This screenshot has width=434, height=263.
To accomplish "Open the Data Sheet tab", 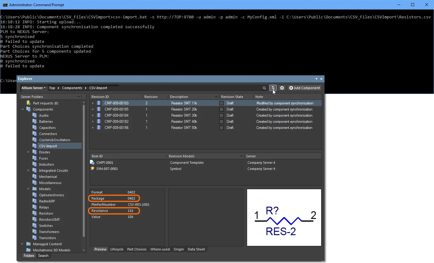I will point(196,249).
